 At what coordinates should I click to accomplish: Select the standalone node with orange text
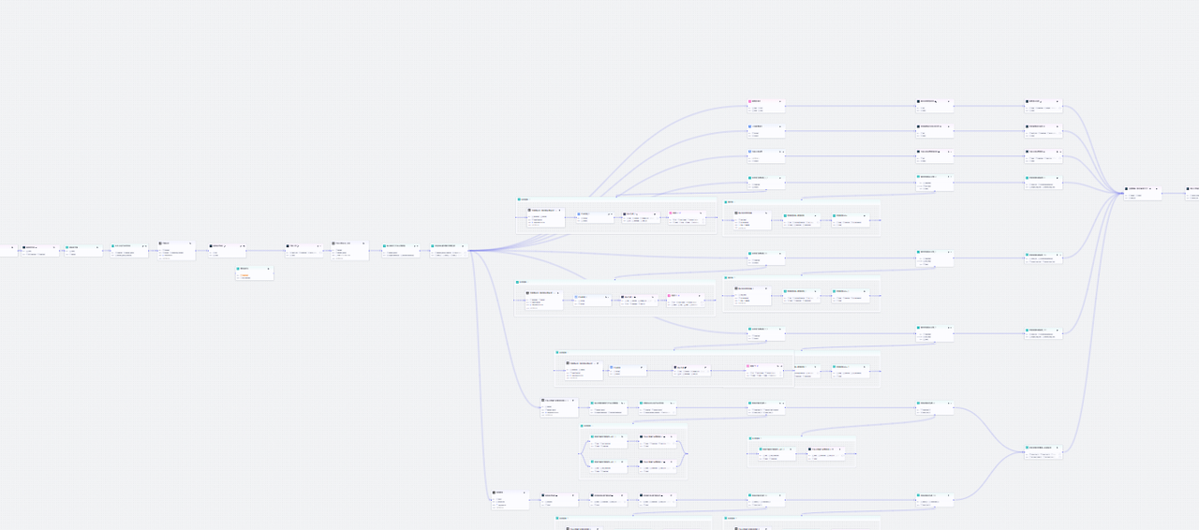[x=254, y=273]
